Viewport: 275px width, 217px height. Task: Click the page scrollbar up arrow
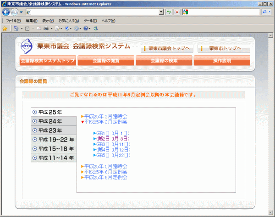pos(270,35)
